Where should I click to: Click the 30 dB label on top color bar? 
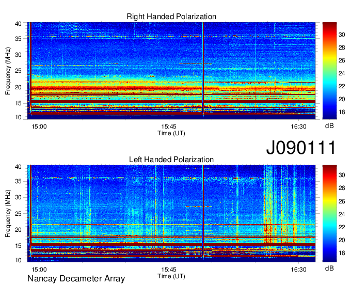pos(342,35)
